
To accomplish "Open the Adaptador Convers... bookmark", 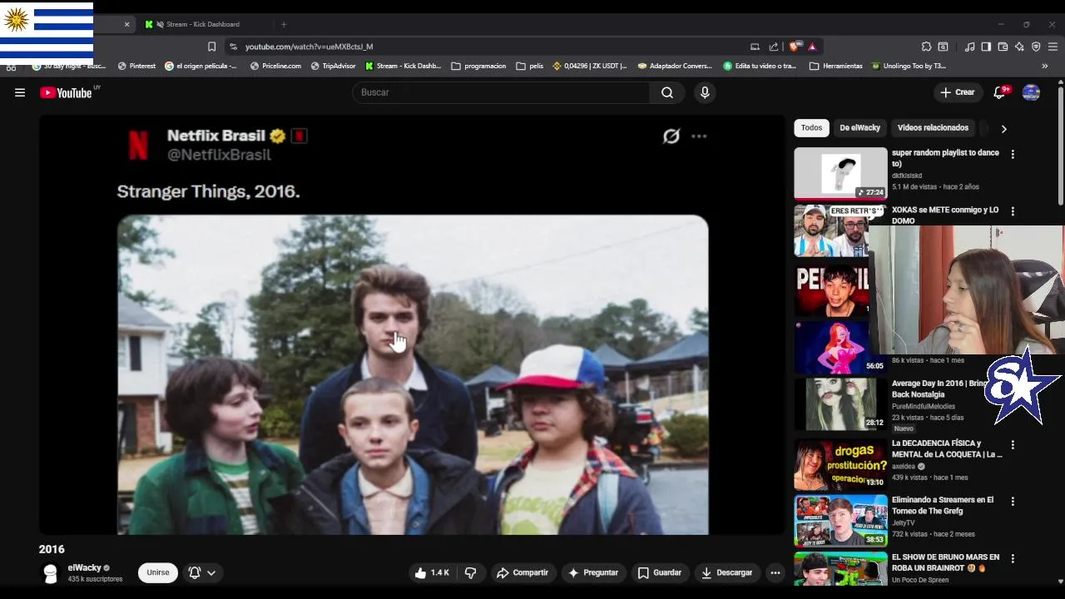I will coord(675,66).
